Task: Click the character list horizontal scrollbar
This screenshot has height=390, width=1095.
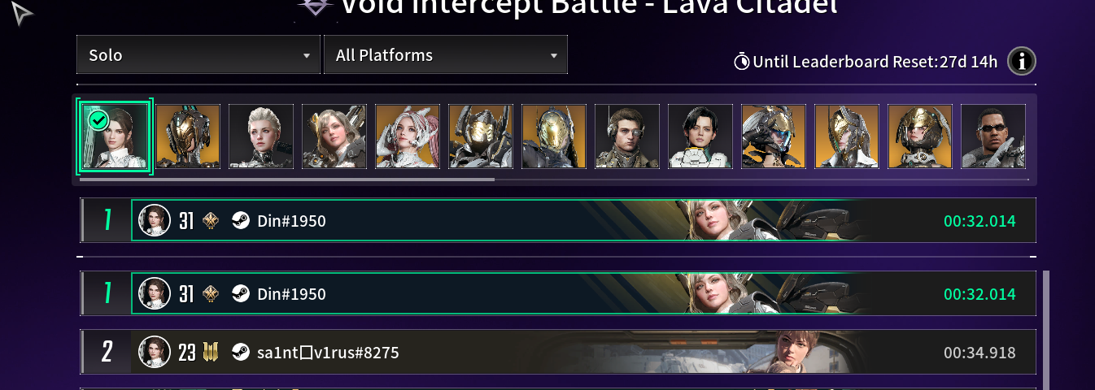Action: [286, 180]
